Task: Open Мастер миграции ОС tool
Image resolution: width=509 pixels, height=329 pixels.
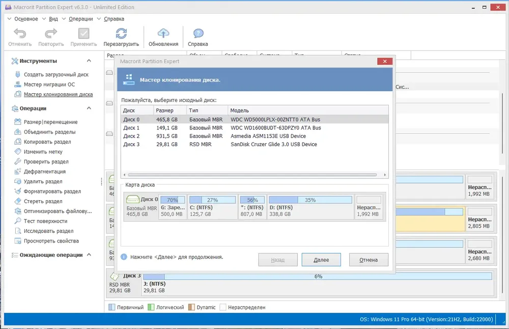Action: pyautogui.click(x=49, y=85)
